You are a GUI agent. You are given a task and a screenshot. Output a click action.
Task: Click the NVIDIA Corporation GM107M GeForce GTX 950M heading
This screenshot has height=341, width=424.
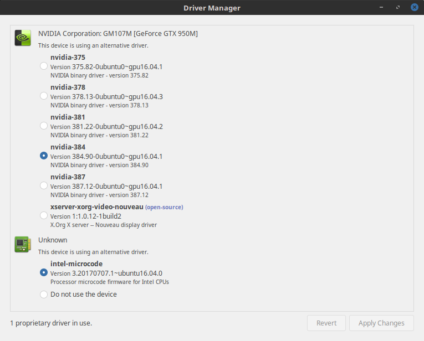coord(118,34)
